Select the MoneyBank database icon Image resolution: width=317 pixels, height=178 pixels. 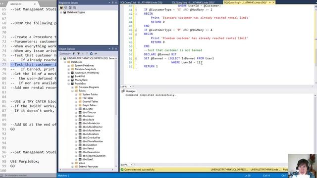pos(72,80)
